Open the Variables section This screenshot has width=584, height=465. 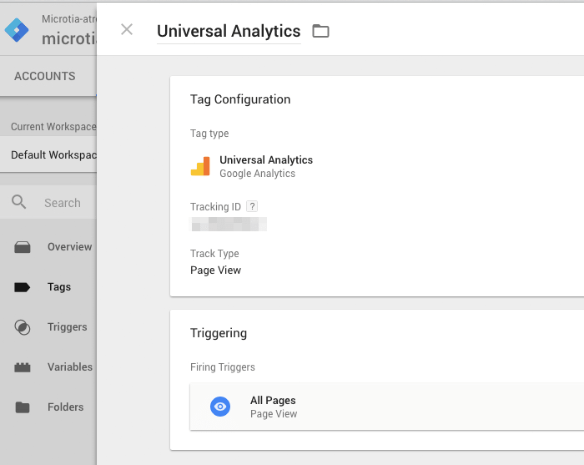point(69,367)
